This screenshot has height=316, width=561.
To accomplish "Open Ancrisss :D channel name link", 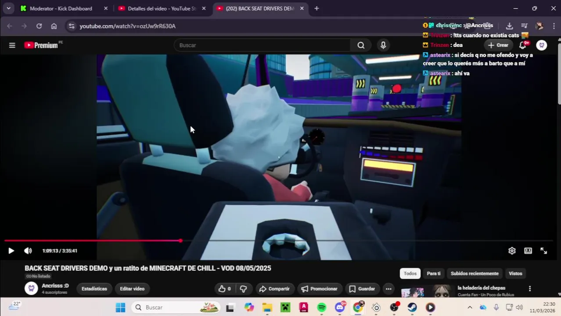I will [55, 286].
